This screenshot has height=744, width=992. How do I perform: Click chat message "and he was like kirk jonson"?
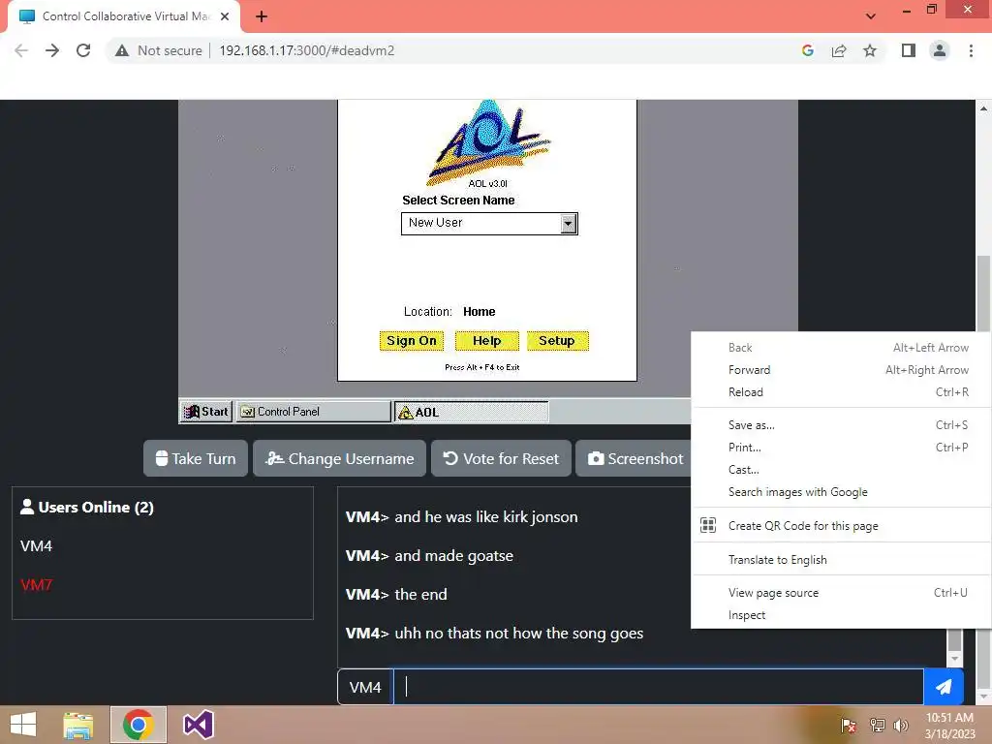(x=486, y=517)
